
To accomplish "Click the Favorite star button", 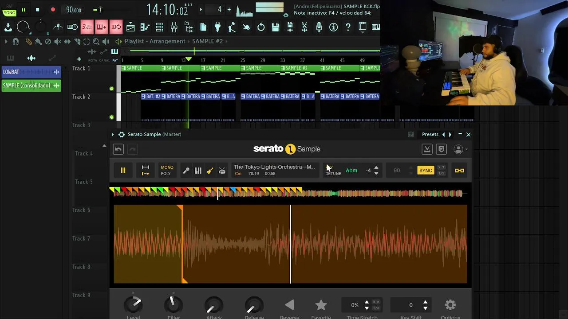I will tap(321, 305).
